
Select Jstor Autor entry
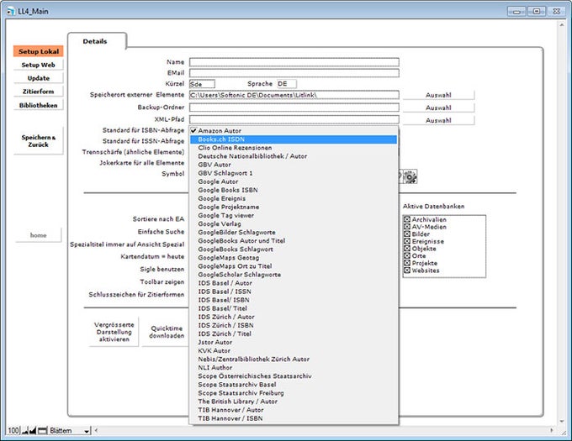[294, 343]
